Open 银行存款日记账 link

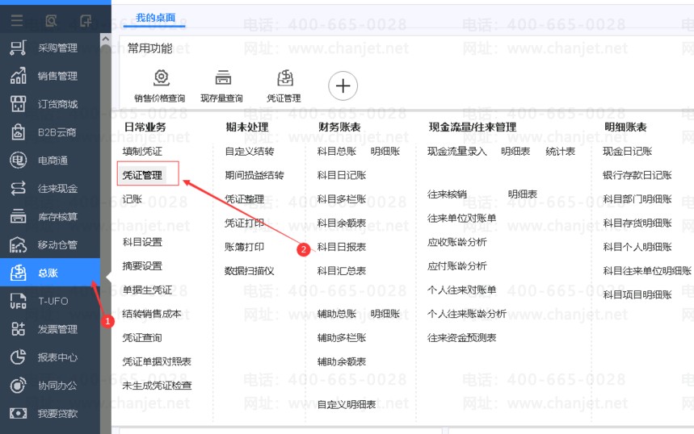click(x=637, y=176)
